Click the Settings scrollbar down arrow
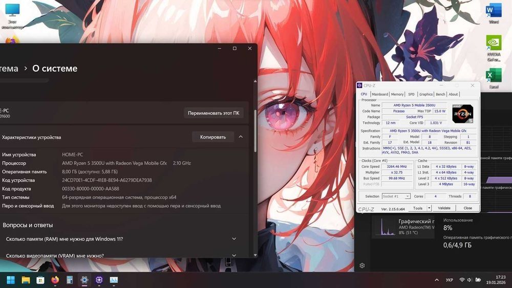512x288 pixels. click(255, 255)
